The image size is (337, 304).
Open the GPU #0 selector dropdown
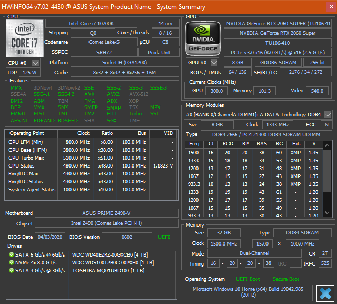pyautogui.click(x=214, y=63)
